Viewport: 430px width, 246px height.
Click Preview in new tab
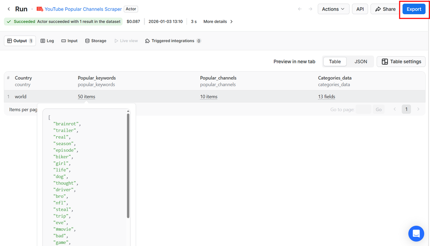[294, 62]
